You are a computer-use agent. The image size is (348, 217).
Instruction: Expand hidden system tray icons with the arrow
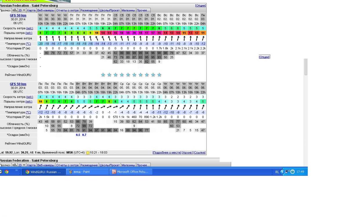click(282, 172)
